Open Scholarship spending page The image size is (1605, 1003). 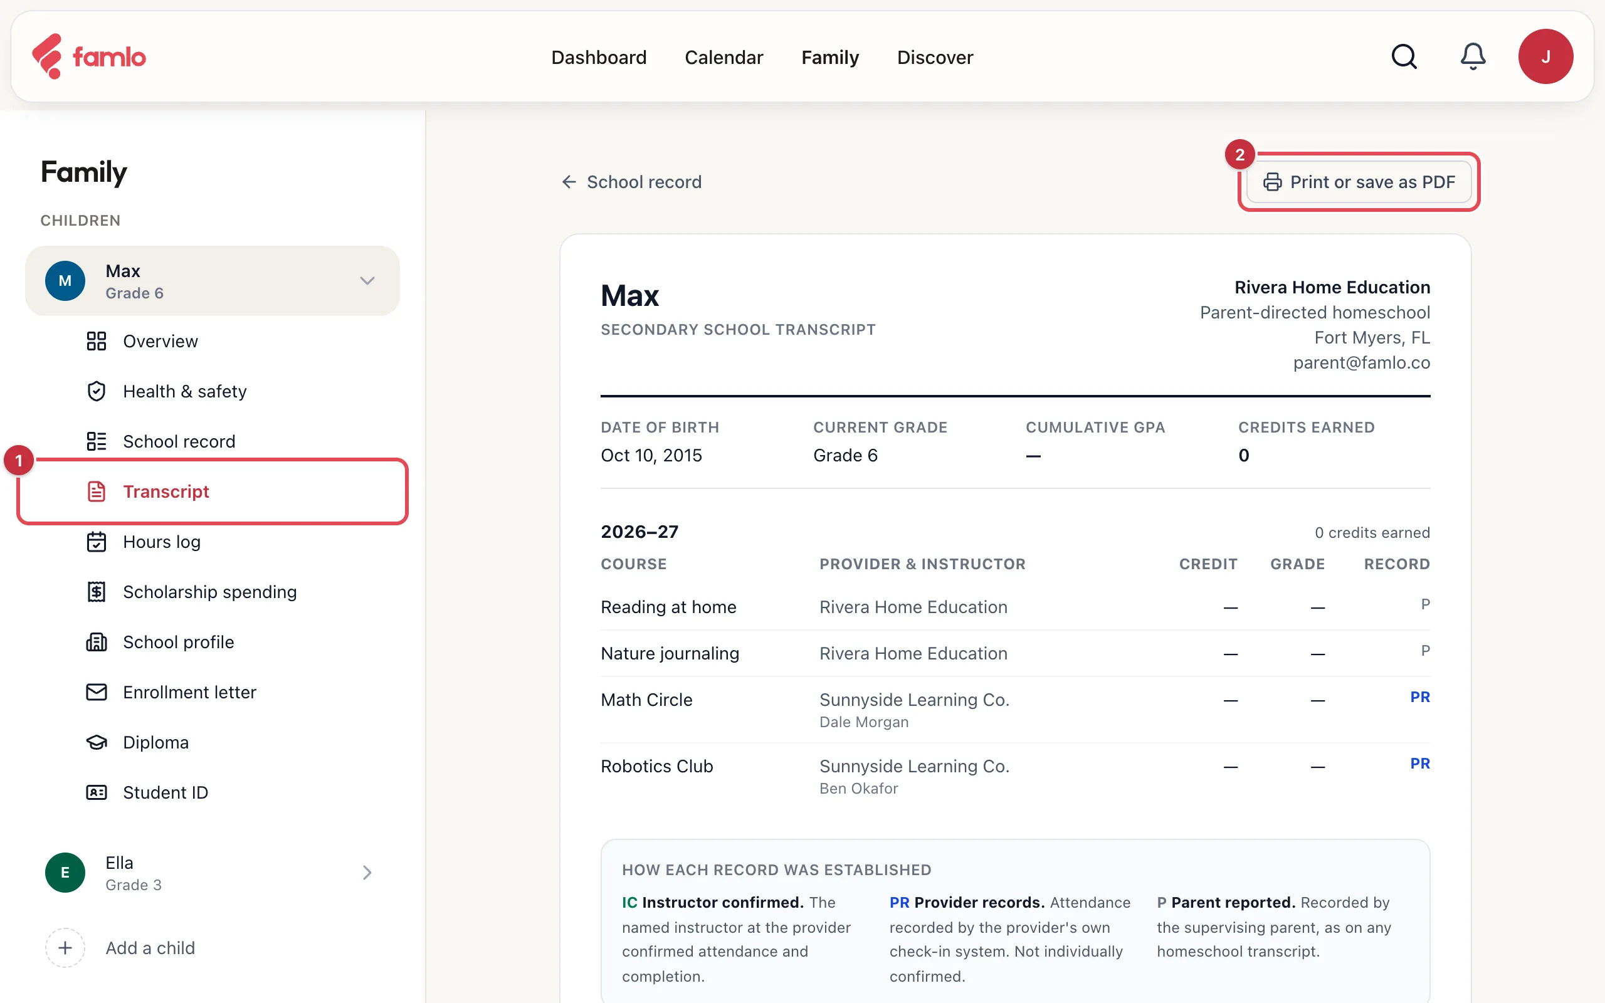209,592
